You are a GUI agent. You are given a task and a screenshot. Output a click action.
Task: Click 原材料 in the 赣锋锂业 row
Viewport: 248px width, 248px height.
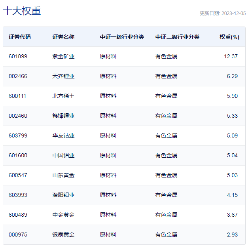[108, 116]
